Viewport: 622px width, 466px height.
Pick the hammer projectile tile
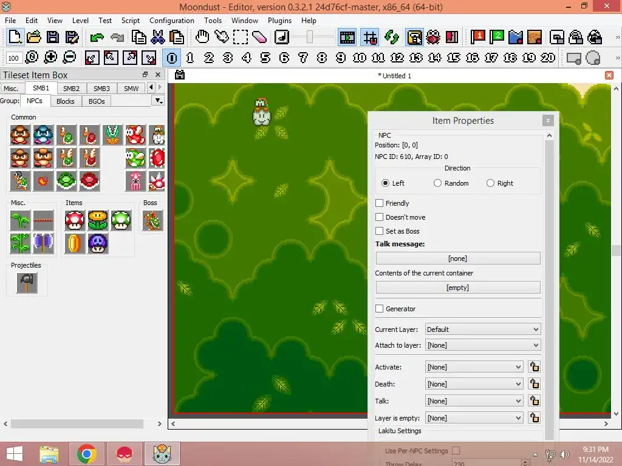point(27,283)
